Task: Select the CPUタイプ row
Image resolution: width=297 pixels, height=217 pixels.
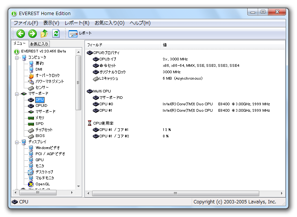Action: 185,59
